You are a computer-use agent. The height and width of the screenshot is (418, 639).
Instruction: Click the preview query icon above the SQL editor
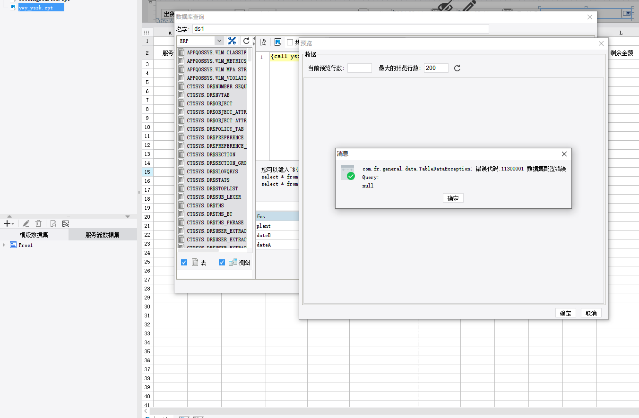point(263,42)
